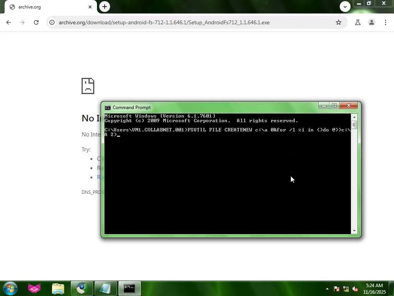Click the Command Prompt title bar icon
394x296 pixels.
click(108, 108)
